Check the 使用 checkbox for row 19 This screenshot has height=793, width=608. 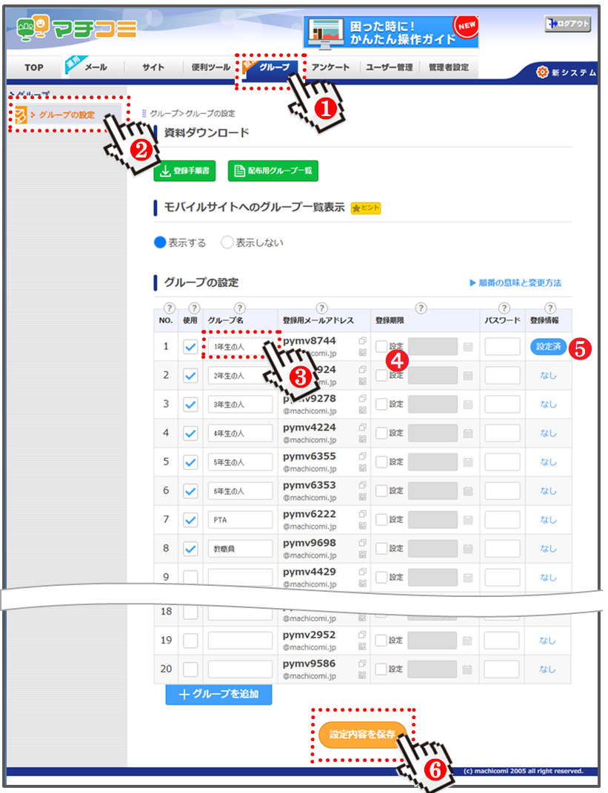coord(190,641)
